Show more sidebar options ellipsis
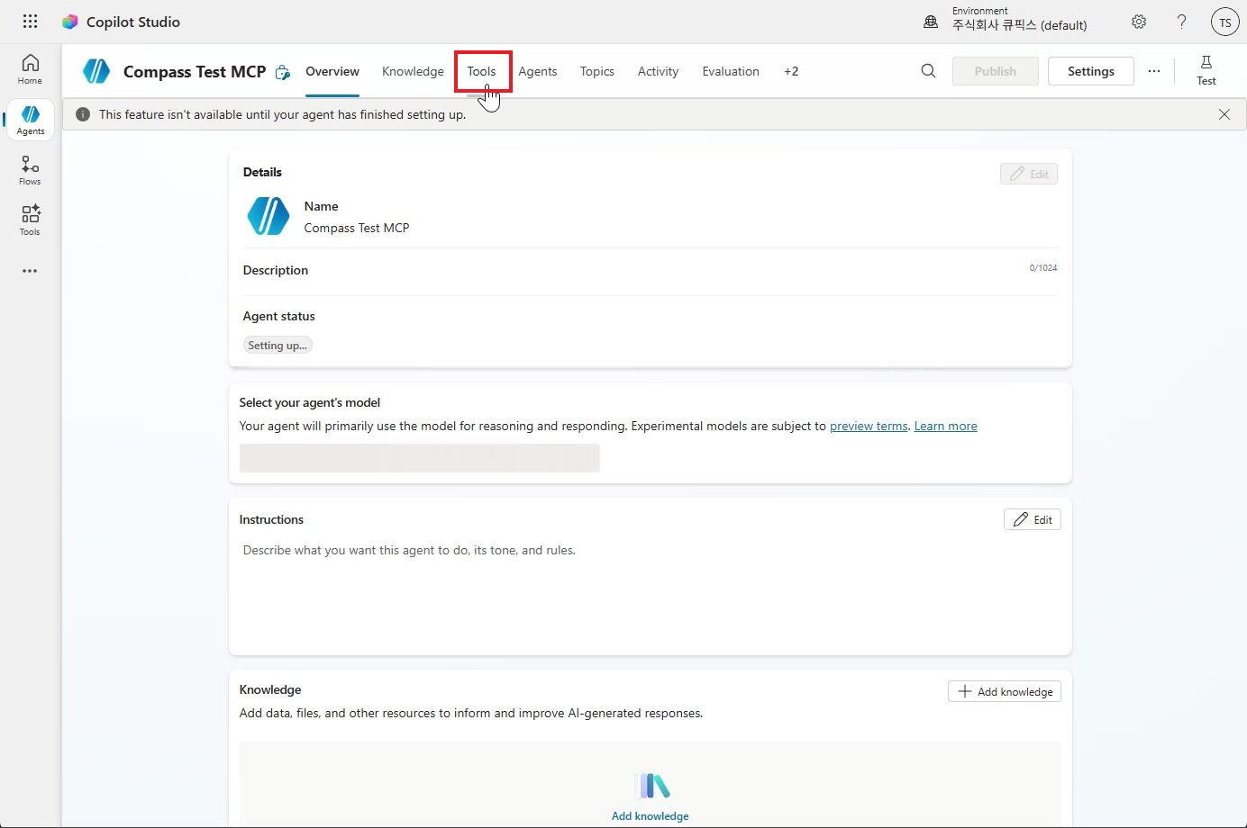Viewport: 1247px width, 828px height. point(30,271)
